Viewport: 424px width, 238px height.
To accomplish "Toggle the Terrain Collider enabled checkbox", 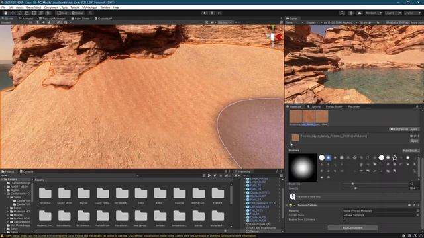I will point(295,206).
